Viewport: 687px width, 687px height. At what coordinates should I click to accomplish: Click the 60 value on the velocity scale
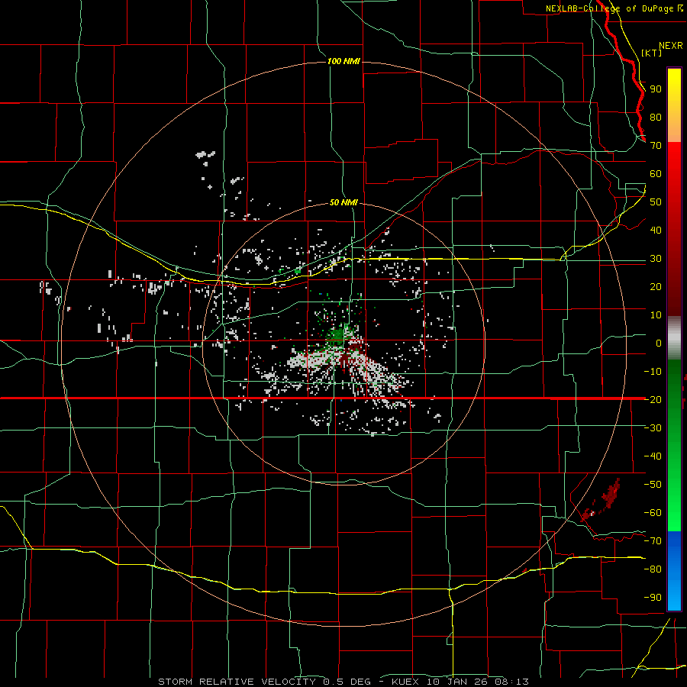point(656,173)
